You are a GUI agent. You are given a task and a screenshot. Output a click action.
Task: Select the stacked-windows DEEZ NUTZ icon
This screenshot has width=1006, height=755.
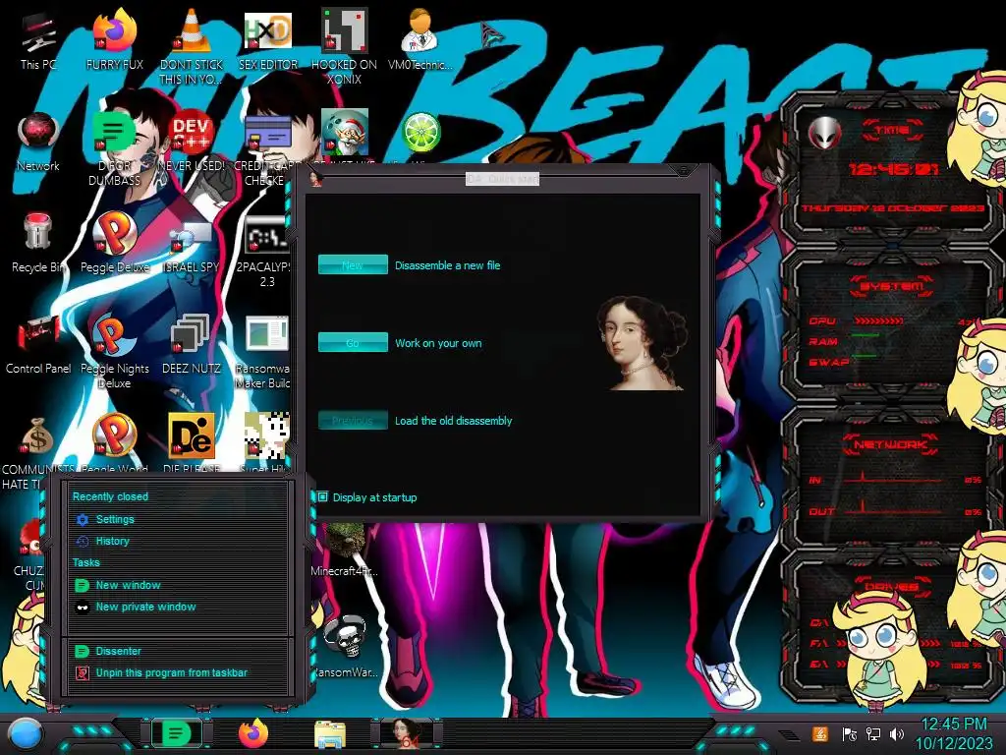(192, 344)
